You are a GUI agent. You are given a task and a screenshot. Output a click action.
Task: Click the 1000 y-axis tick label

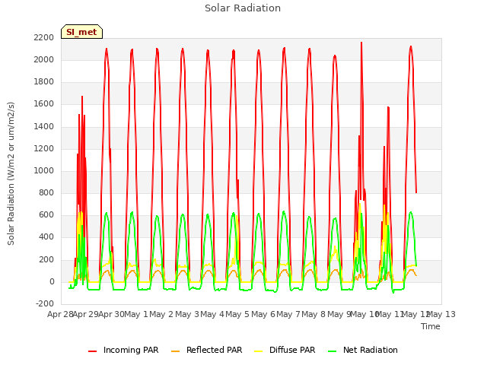[x=44, y=170]
